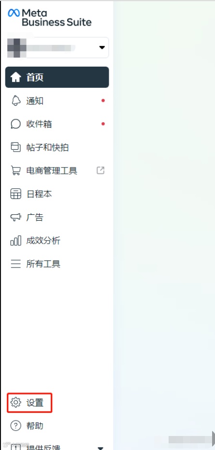Image resolution: width=215 pixels, height=450 pixels.
Task: Expand 所有工具 hamburger menu icon
Action: [x=16, y=264]
